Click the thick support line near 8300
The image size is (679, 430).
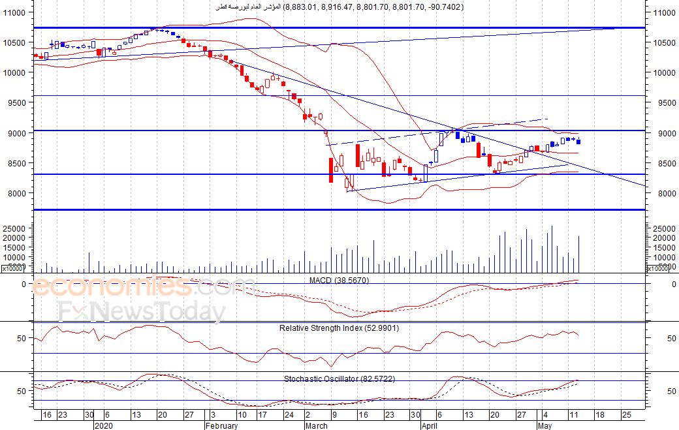tap(339, 174)
